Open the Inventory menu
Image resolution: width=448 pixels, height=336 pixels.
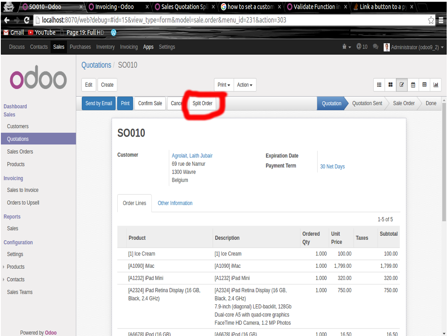(105, 47)
